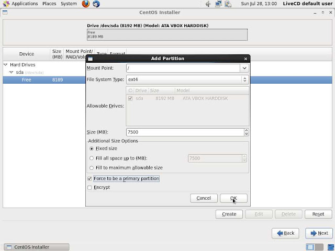Open the File System Type ext4 selector
Viewport: 335px width, 251px height.
pyautogui.click(x=187, y=79)
